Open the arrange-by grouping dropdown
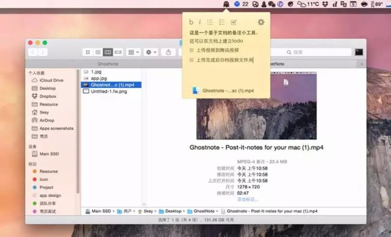 (x=133, y=52)
